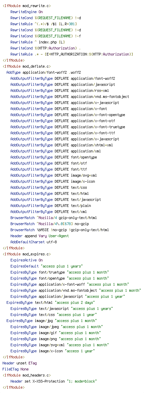Click the RewriteEngine On directive
The width and height of the screenshot is (144, 393).
[26, 12]
